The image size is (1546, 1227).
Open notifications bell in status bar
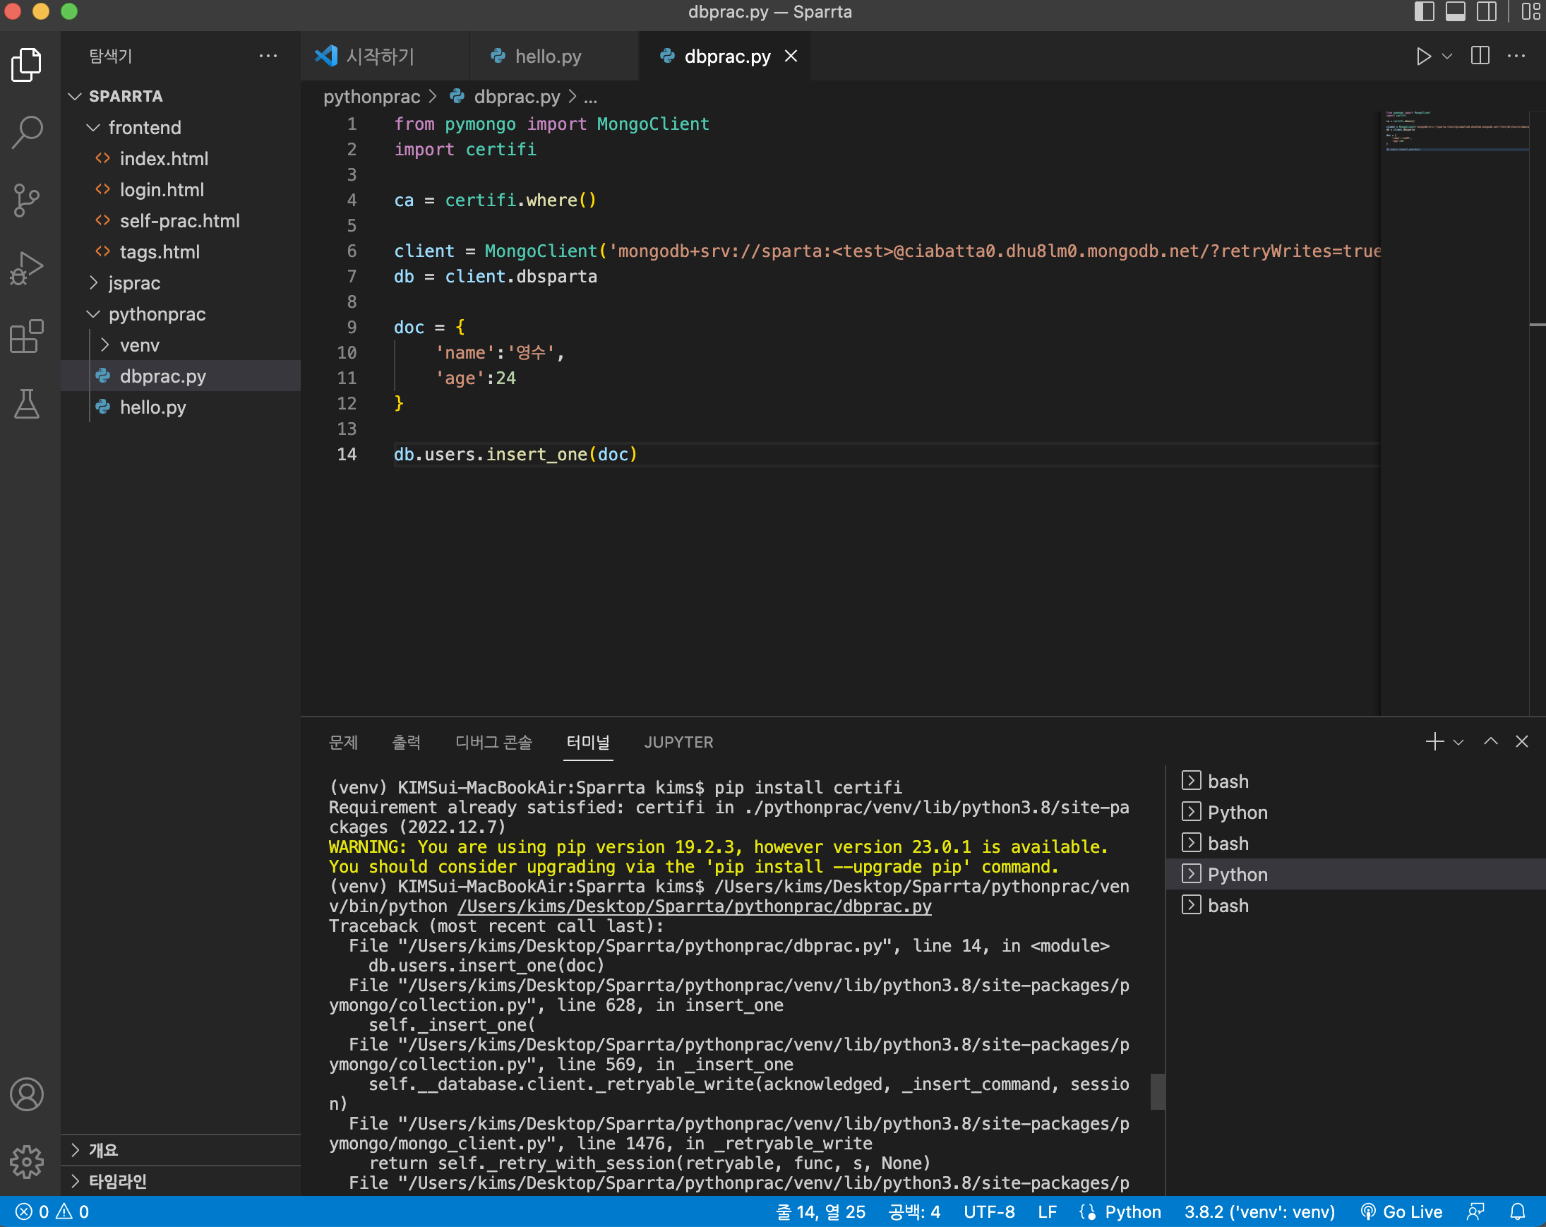coord(1518,1212)
